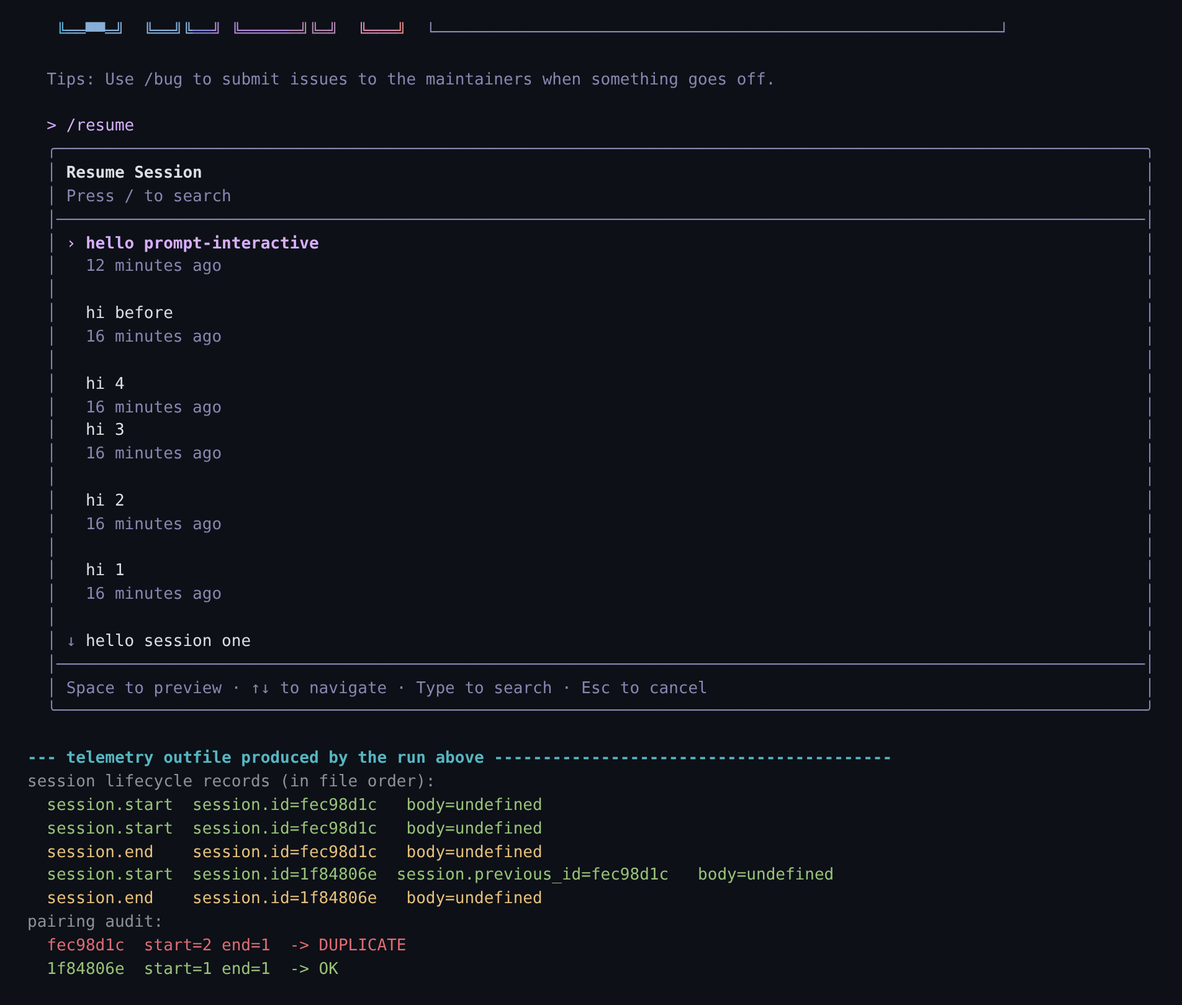Click the prompt arrow before /resume

[52, 125]
